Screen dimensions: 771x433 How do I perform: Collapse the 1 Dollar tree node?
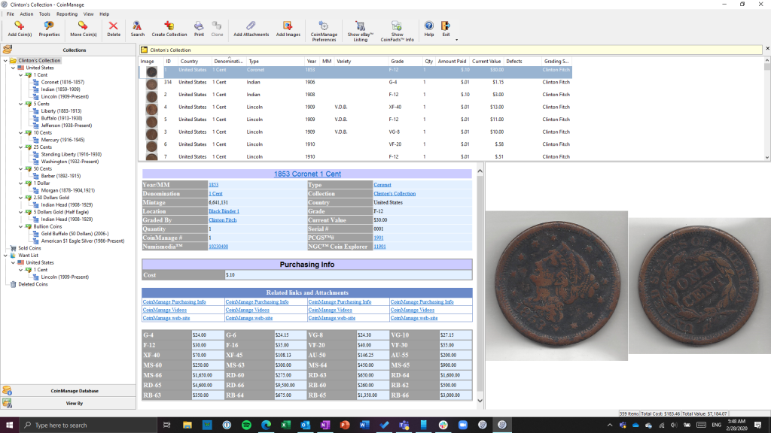pyautogui.click(x=20, y=183)
